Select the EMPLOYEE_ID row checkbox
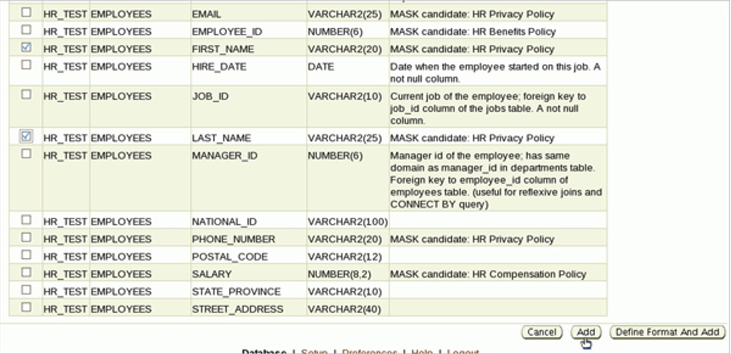 pos(26,30)
